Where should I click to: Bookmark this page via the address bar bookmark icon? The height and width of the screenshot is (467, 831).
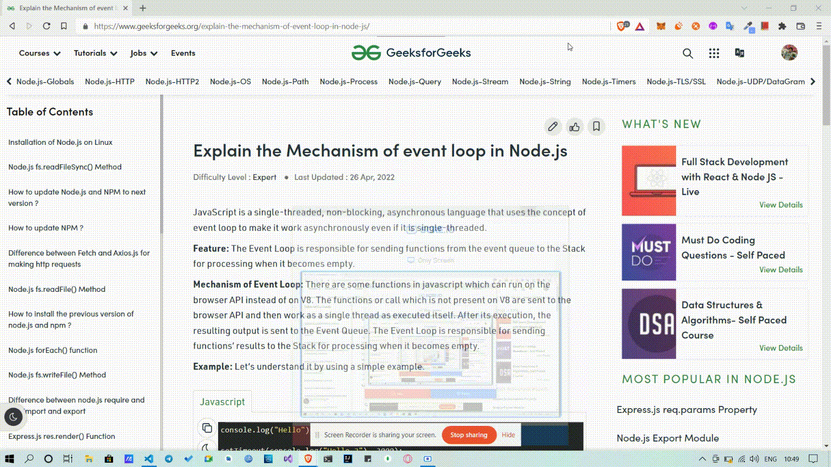click(x=64, y=26)
